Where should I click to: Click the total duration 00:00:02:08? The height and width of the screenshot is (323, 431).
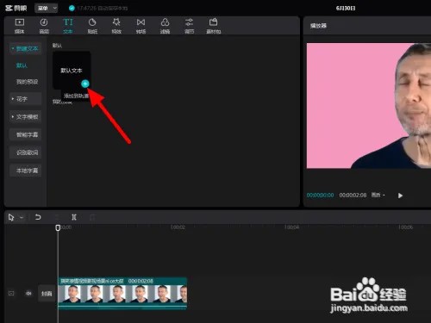[353, 196]
